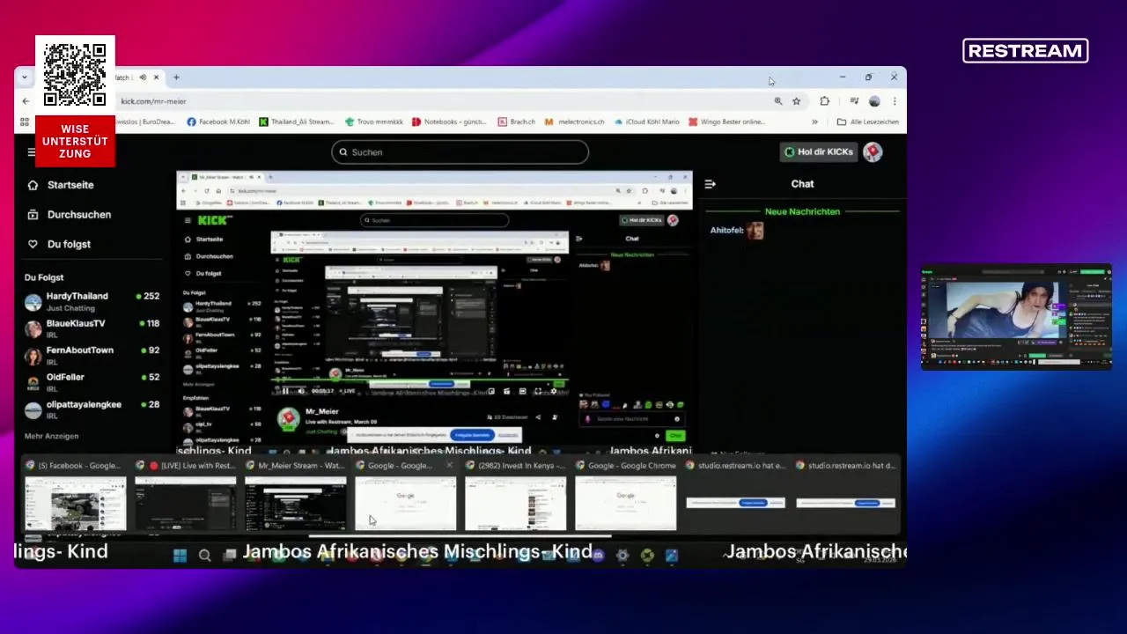This screenshot has width=1127, height=634.
Task: Open the Brach.ch bookmark
Action: tap(517, 122)
